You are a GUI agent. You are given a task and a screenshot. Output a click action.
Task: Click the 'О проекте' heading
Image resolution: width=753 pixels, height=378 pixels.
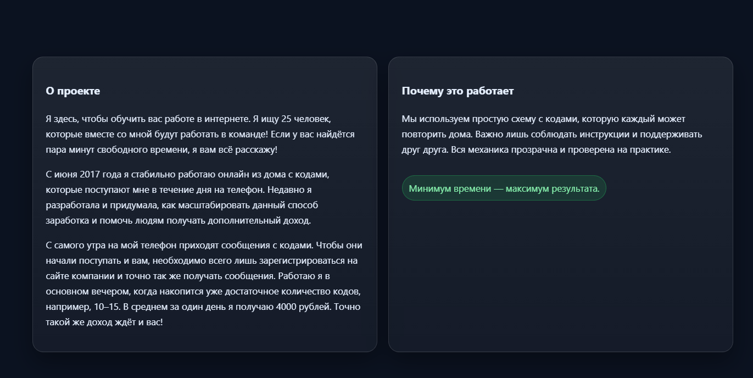coord(73,91)
